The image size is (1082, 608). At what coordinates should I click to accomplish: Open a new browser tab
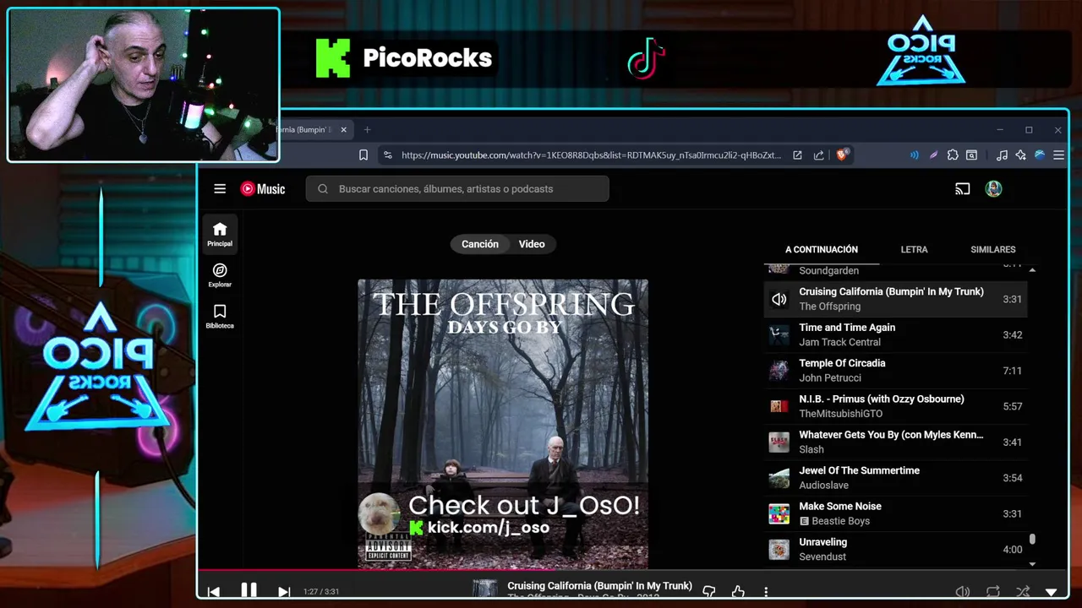point(367,130)
